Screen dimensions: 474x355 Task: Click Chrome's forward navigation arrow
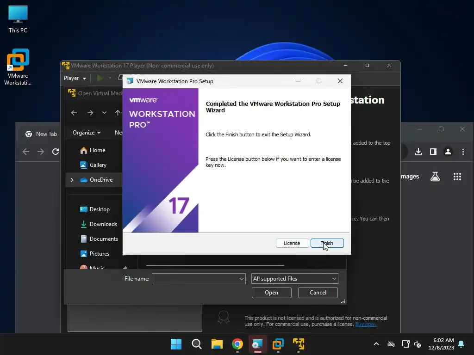pyautogui.click(x=41, y=152)
